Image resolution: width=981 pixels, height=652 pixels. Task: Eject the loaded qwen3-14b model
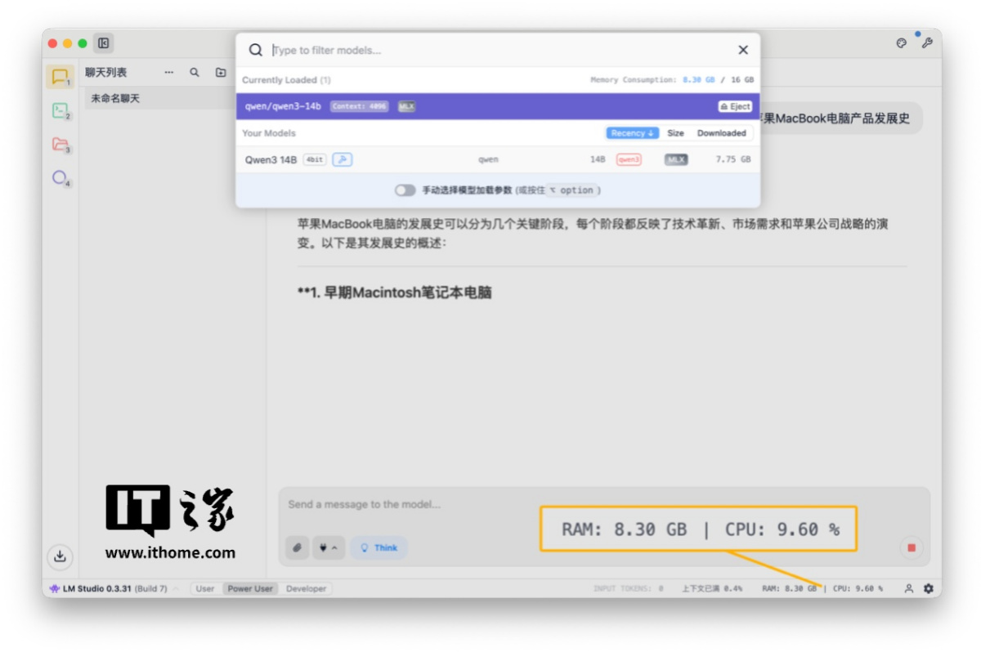tap(735, 107)
